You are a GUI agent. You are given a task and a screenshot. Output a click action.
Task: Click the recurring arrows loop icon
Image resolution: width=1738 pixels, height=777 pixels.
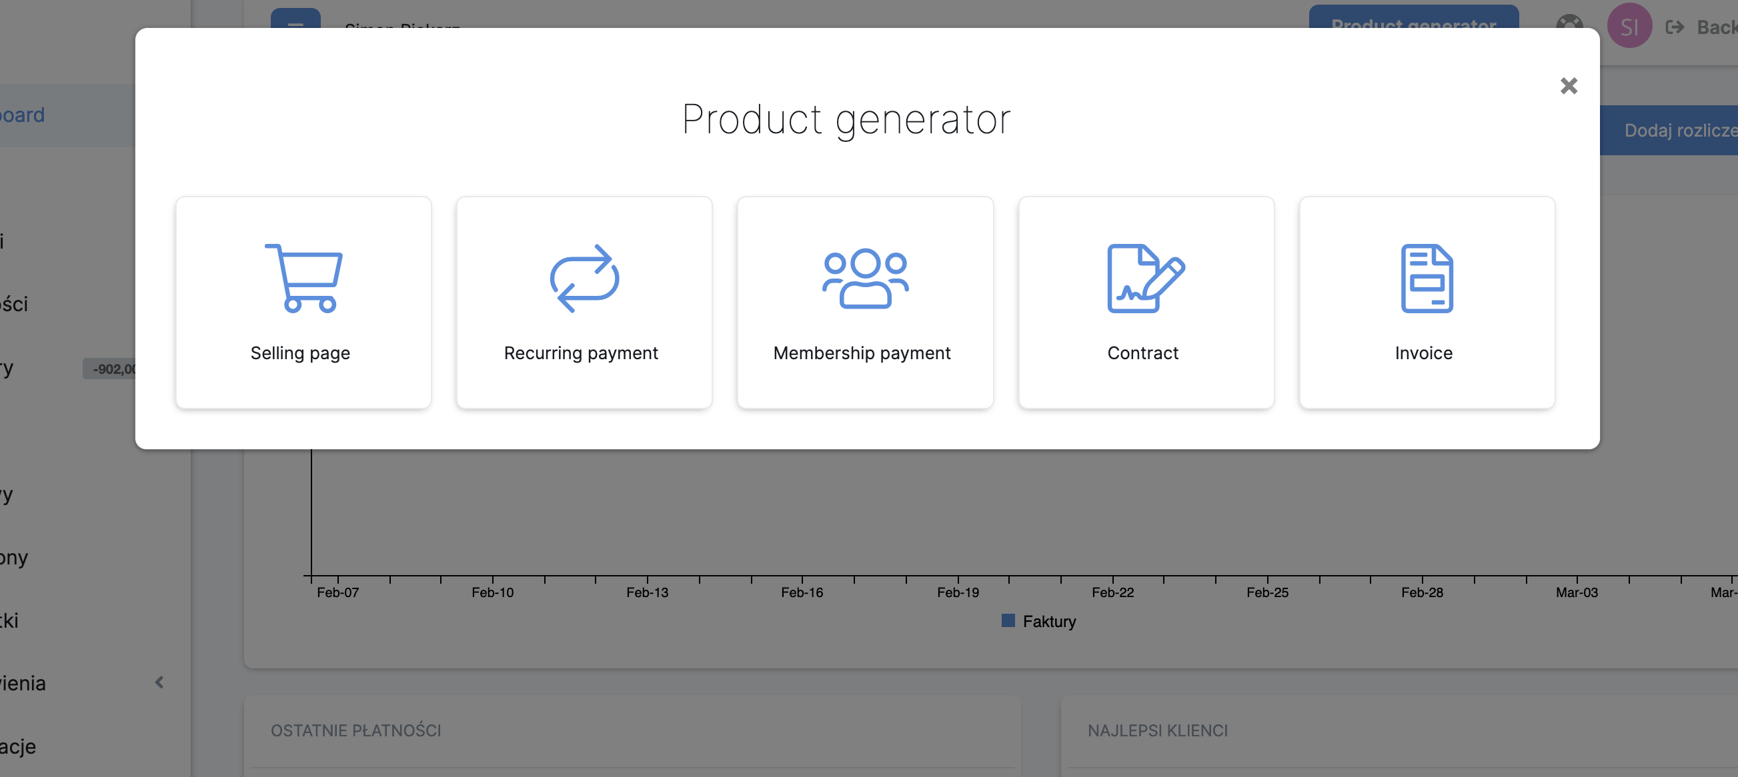tap(584, 279)
